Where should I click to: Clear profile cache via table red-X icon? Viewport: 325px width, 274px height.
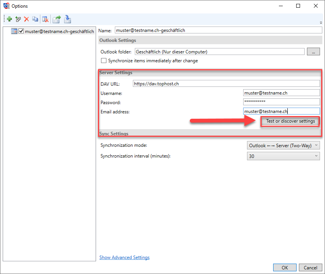45,19
